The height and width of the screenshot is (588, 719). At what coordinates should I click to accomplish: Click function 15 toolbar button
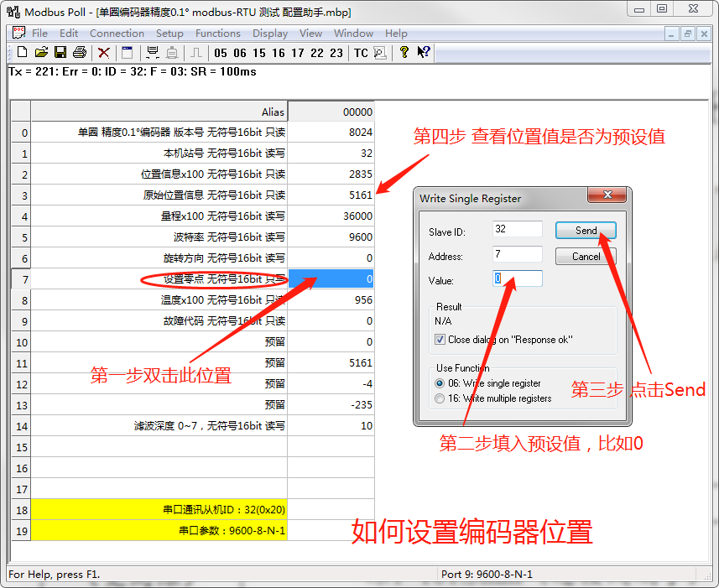point(258,53)
